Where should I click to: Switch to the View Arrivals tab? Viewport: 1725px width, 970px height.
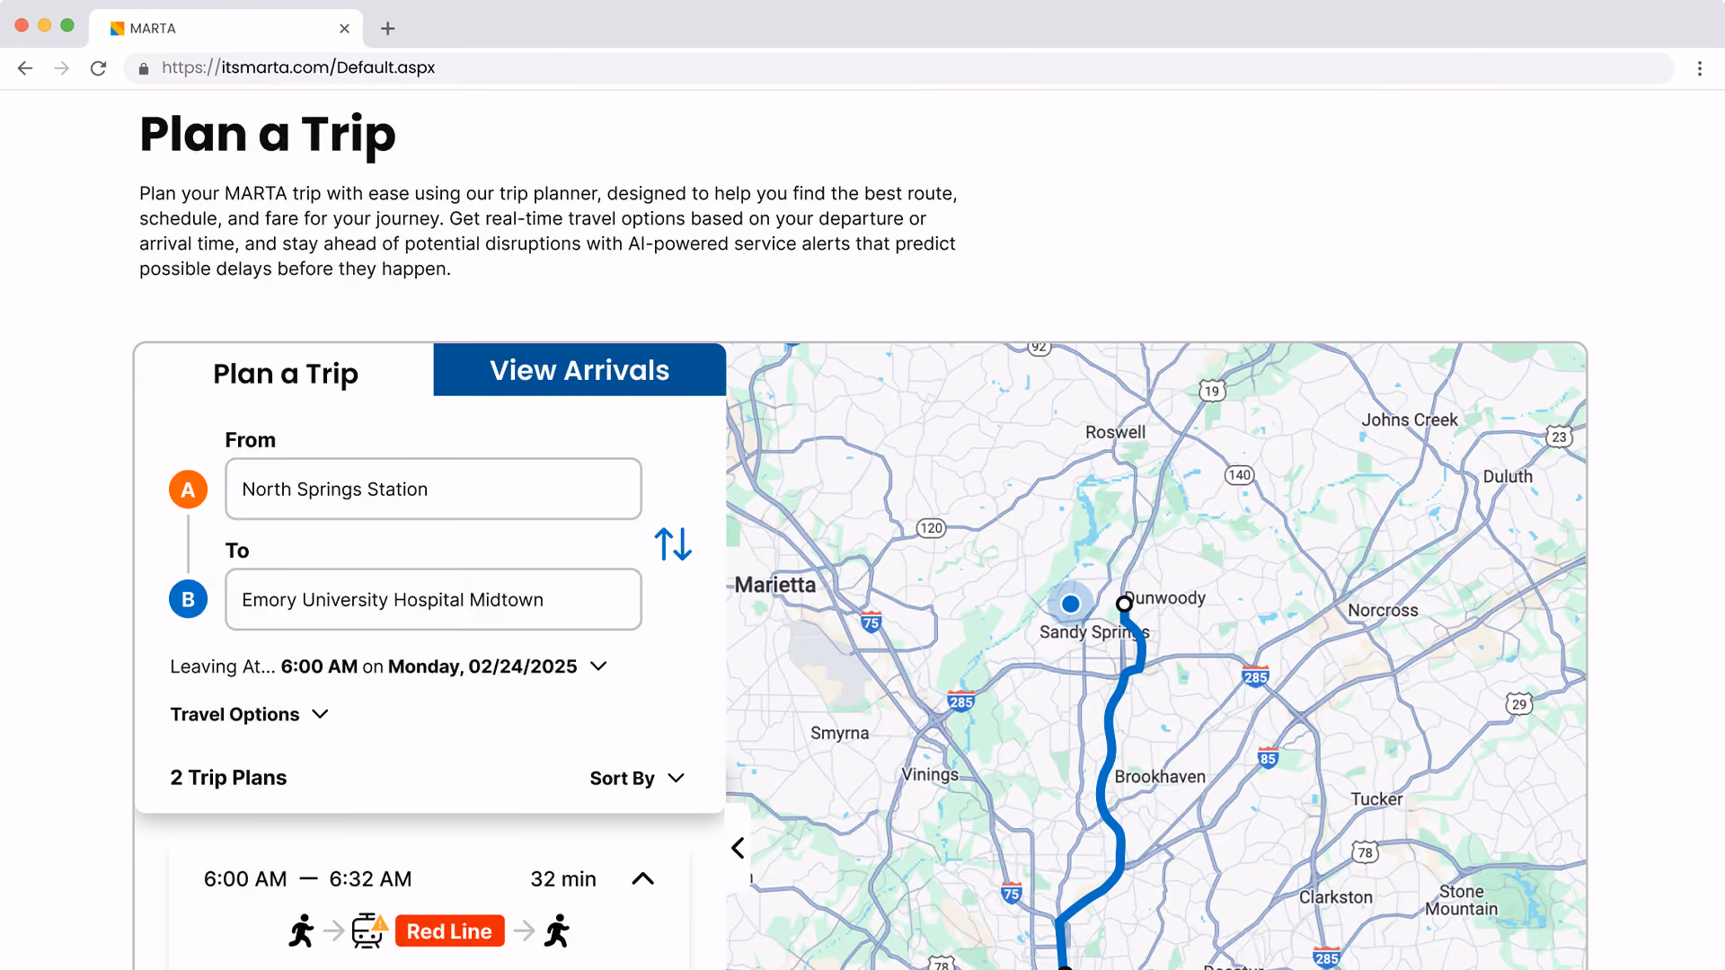point(579,370)
